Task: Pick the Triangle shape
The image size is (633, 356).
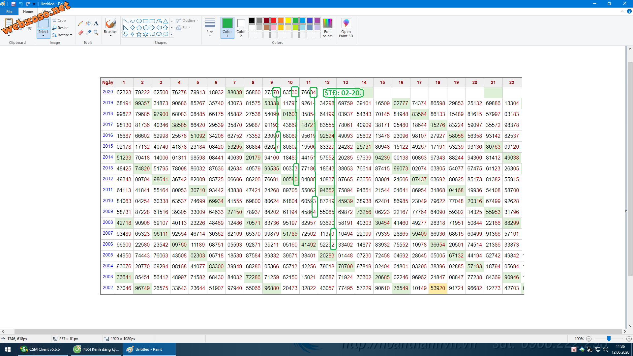Action: pyautogui.click(x=166, y=21)
